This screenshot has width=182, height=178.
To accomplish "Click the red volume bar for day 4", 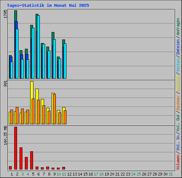I will pyautogui.click(x=26, y=163).
